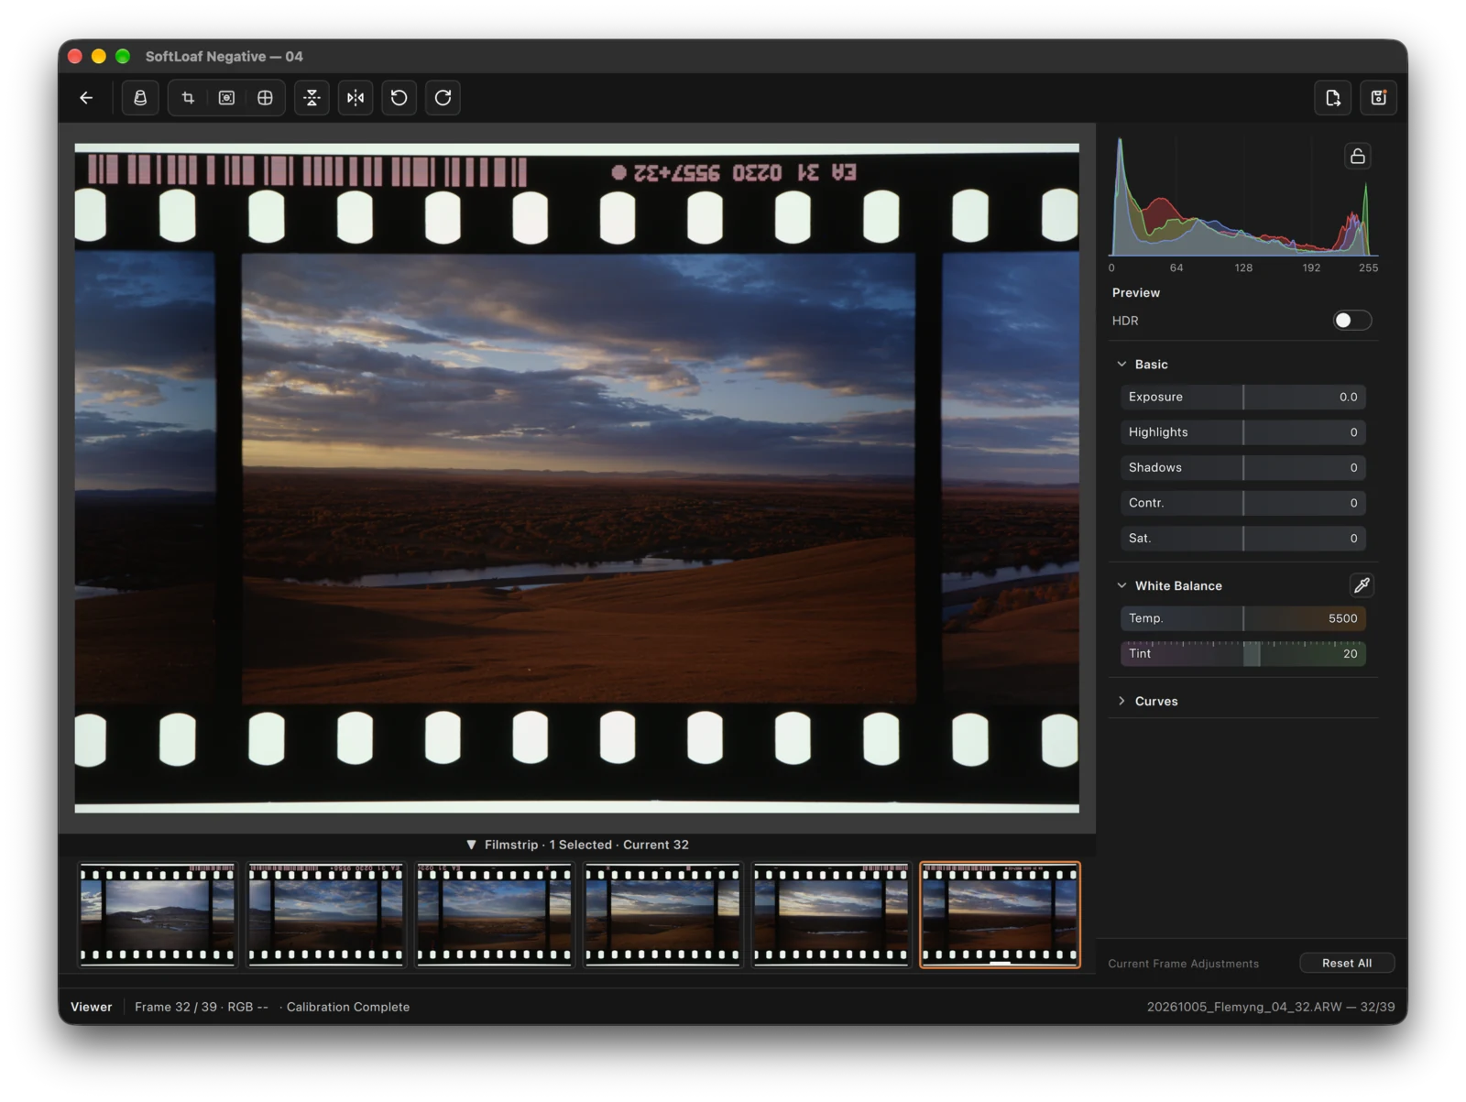Screen dimensions: 1466x1102
Task: Click the Reset All button
Action: 1347,964
